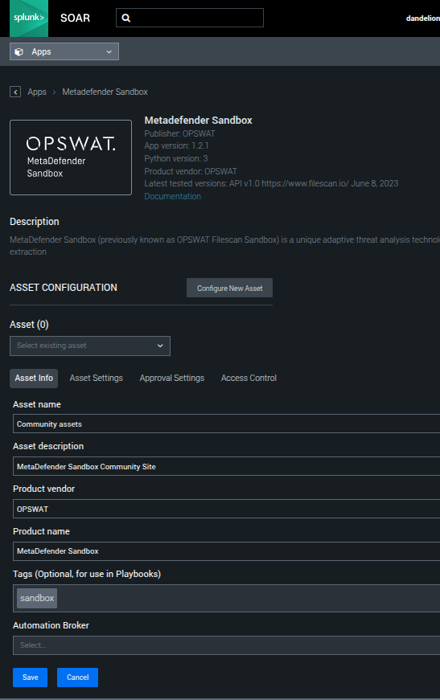440x700 pixels.
Task: Click the App version: 1.2.1 text
Action: point(176,146)
